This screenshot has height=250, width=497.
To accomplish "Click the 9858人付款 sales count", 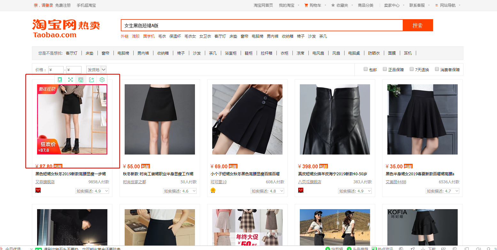I will tap(99, 182).
